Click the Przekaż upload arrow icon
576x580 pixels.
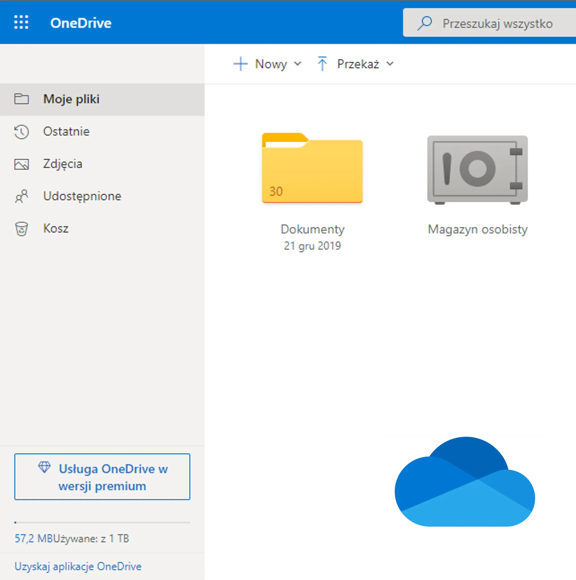click(x=322, y=64)
